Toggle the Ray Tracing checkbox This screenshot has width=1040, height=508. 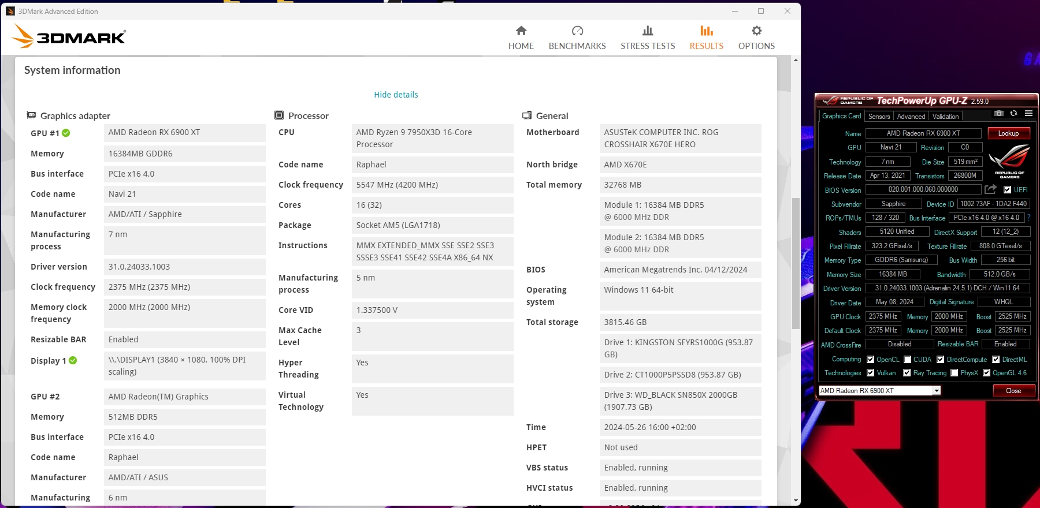907,373
